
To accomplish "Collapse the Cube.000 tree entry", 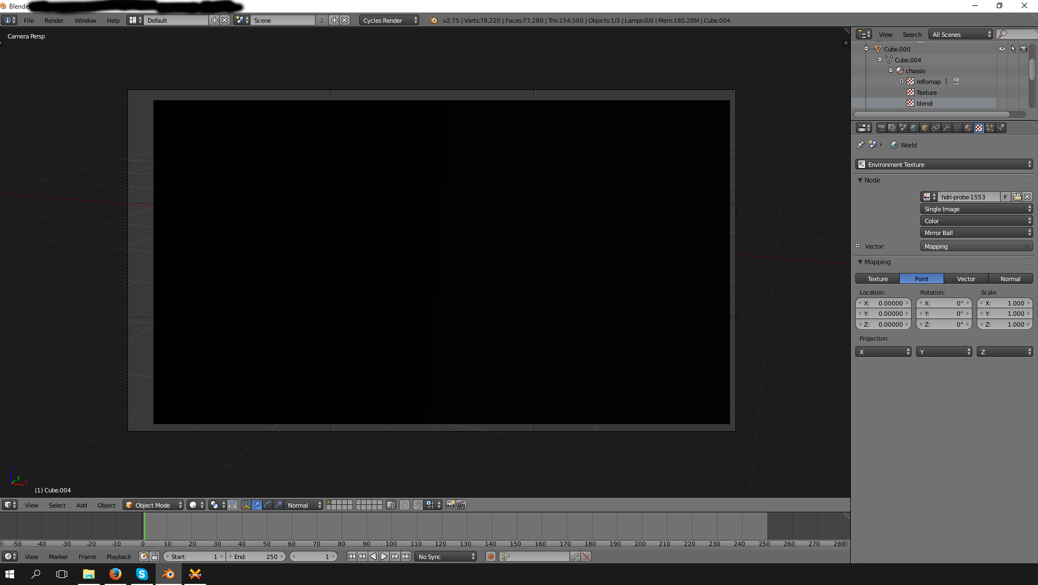I will (867, 49).
